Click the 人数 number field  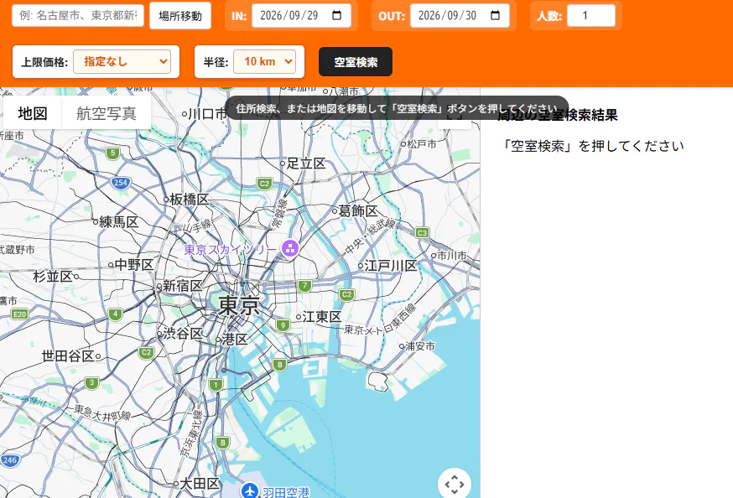[591, 15]
